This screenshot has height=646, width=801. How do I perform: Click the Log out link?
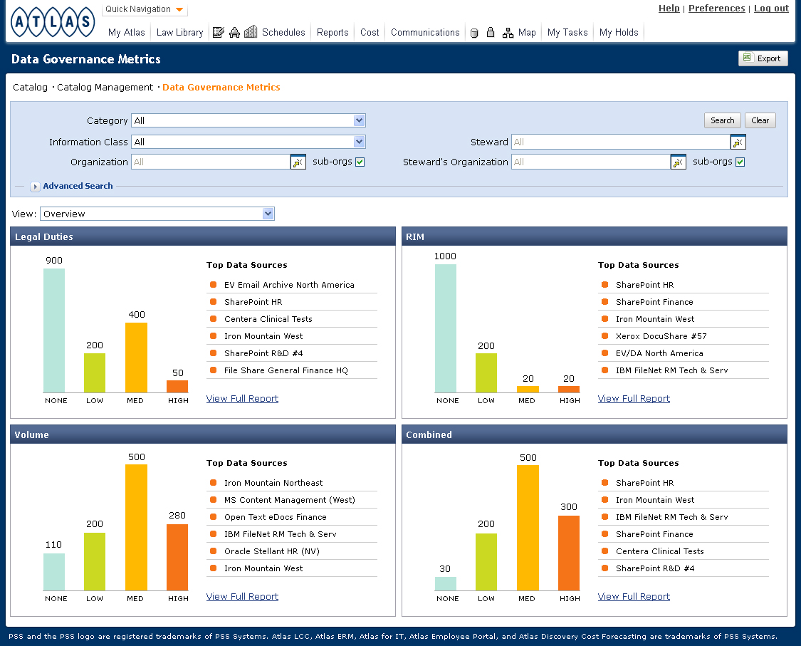(x=771, y=8)
